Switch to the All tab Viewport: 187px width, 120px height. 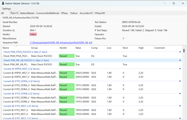(2, 13)
